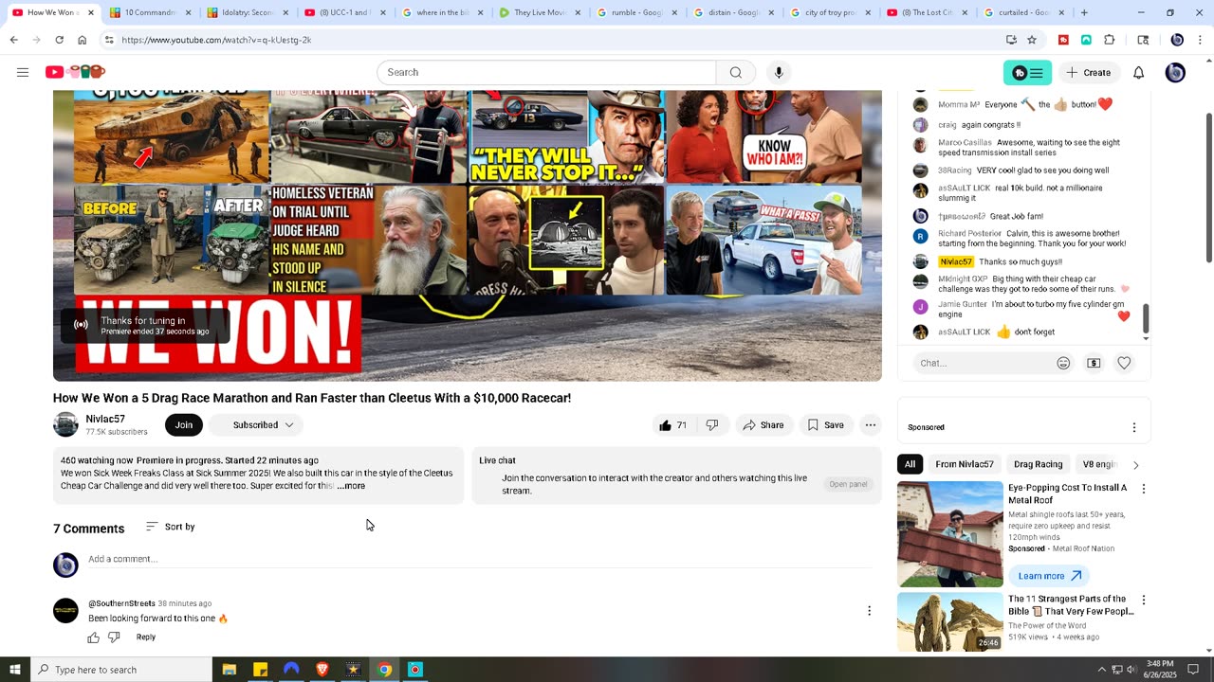Dislike the @SouthernStreets comment
The image size is (1214, 682).
[114, 637]
